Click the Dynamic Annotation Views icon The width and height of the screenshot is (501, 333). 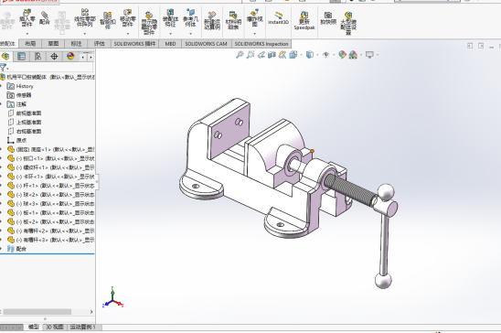pyautogui.click(x=282, y=55)
